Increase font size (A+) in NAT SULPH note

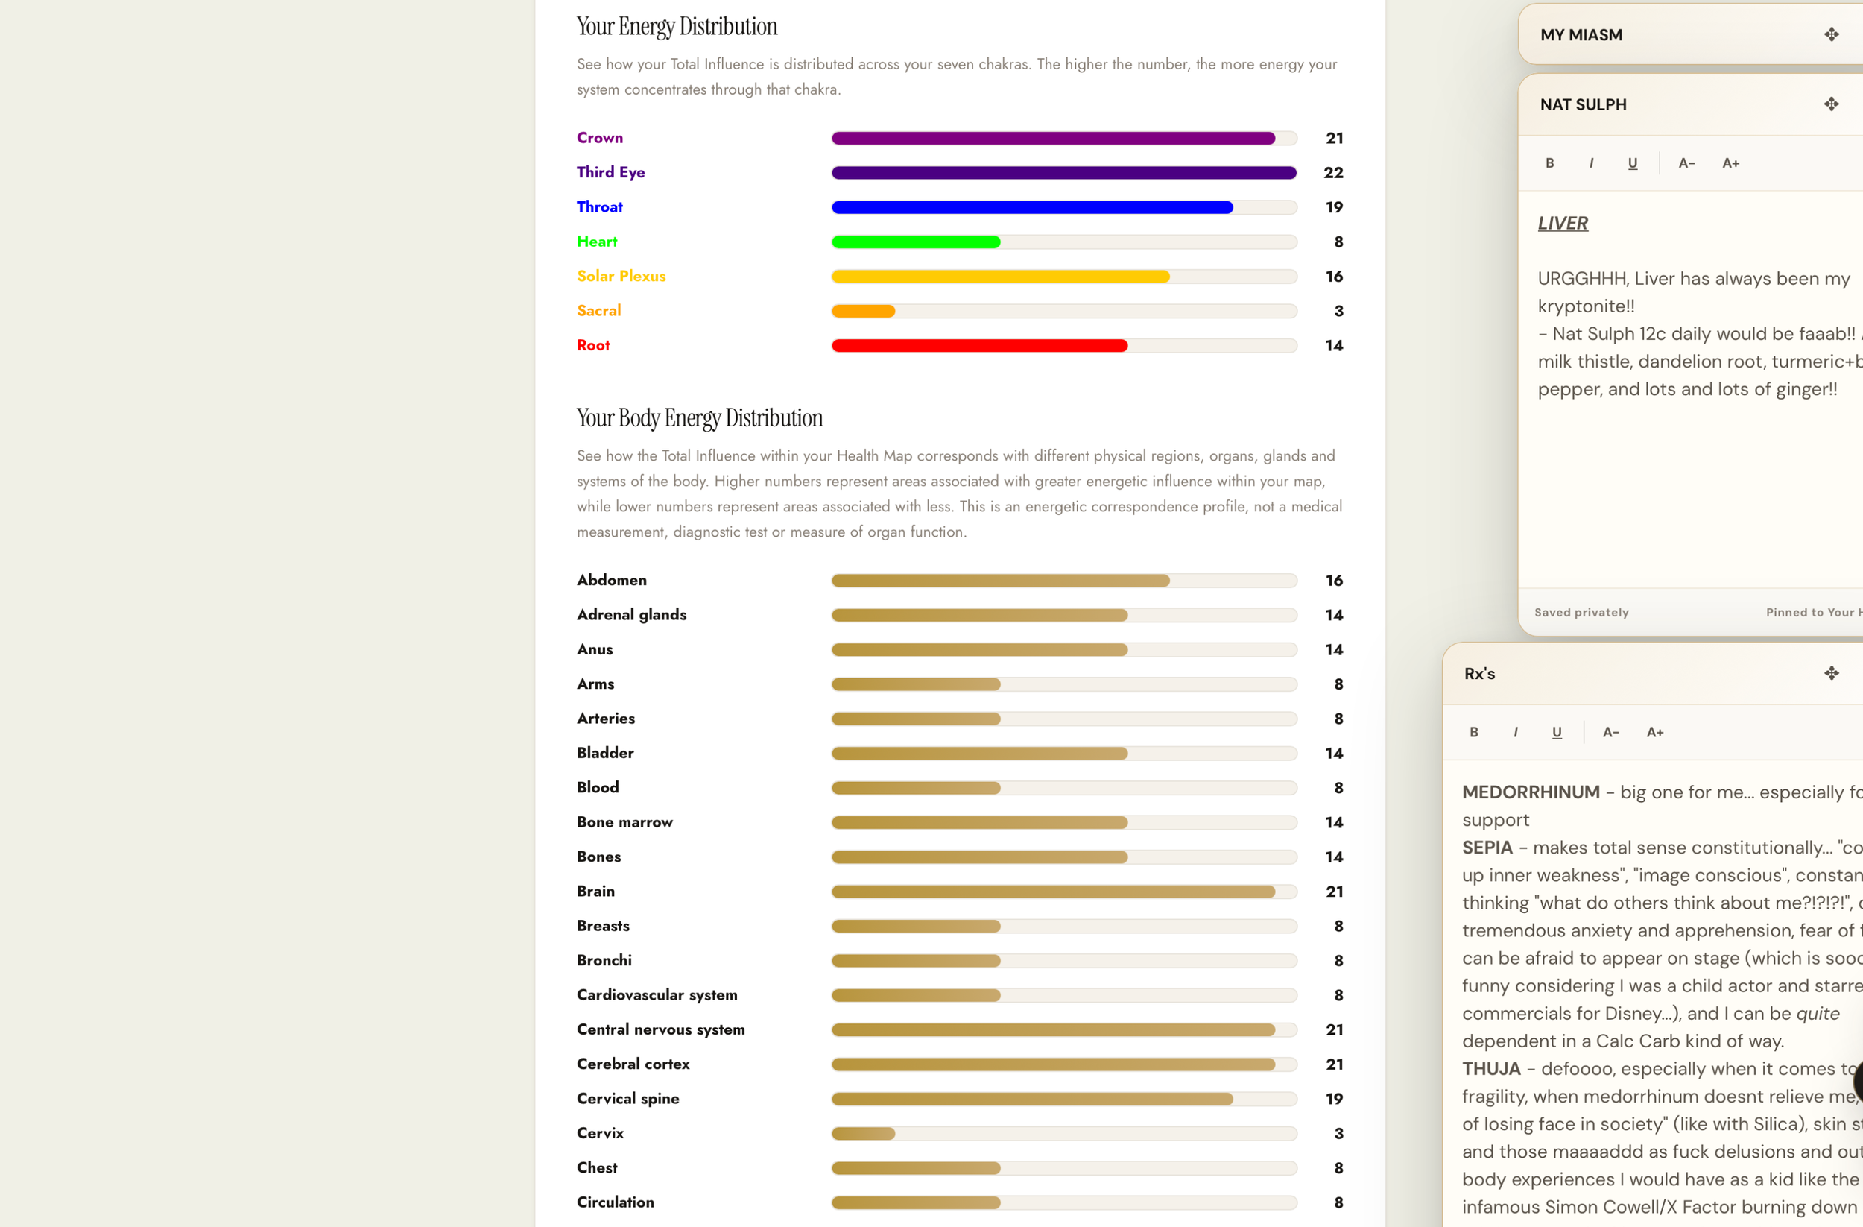[x=1730, y=163]
